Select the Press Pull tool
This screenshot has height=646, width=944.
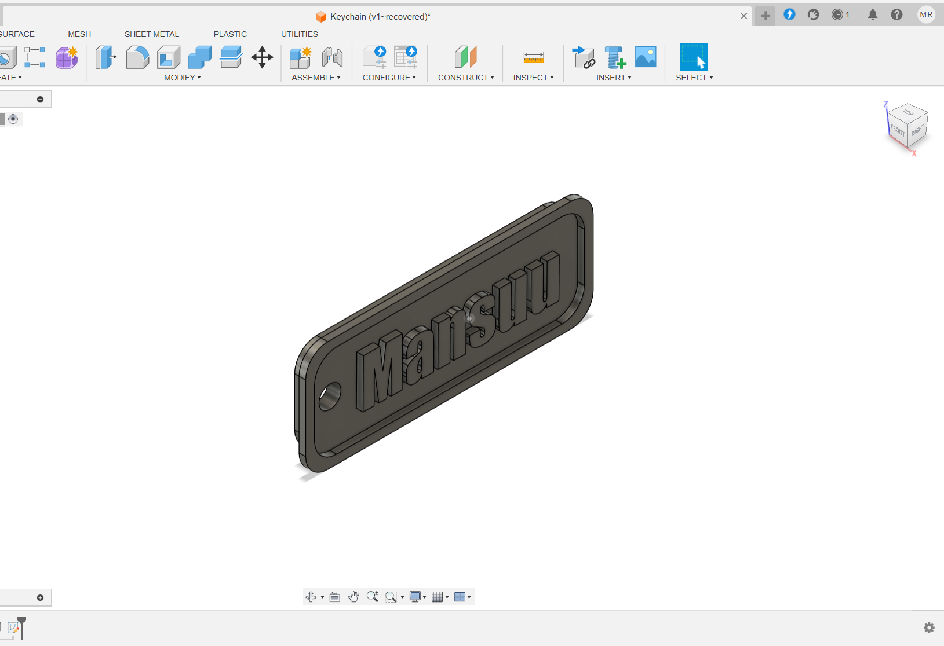(106, 57)
